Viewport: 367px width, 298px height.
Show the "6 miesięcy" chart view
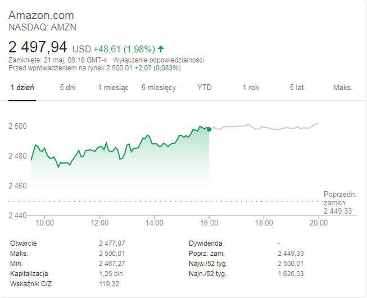[x=158, y=88]
